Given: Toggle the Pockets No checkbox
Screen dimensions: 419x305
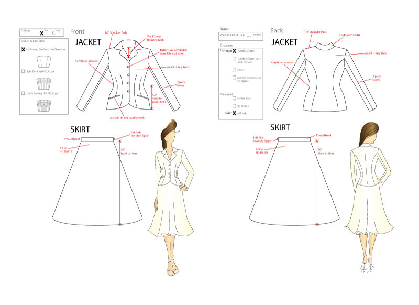Looking at the screenshot, I should (x=53, y=32).
